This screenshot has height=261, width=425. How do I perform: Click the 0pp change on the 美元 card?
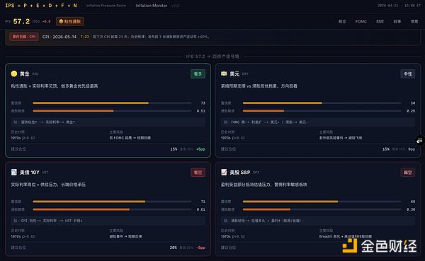pos(412,149)
